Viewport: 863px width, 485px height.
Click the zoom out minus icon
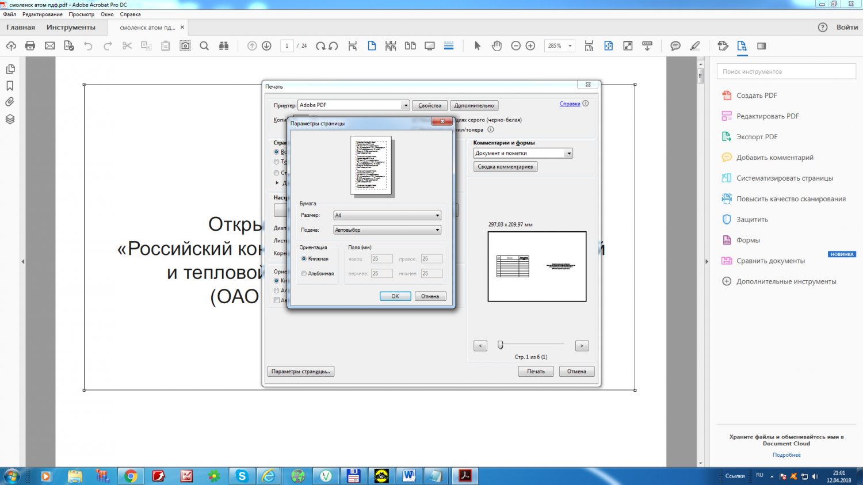click(516, 46)
